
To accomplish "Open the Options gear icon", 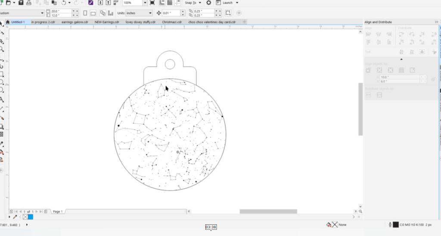I will (x=209, y=3).
